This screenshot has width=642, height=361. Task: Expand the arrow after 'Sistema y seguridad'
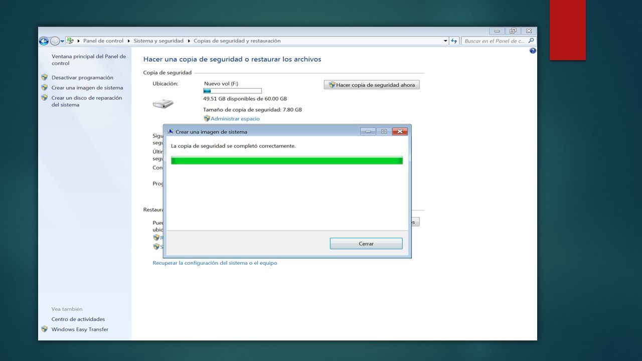point(189,41)
